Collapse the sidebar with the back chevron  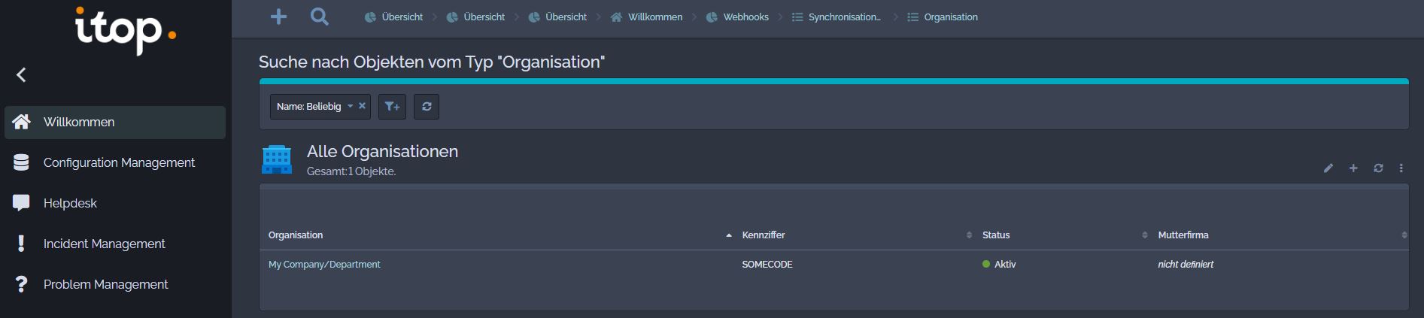click(21, 74)
